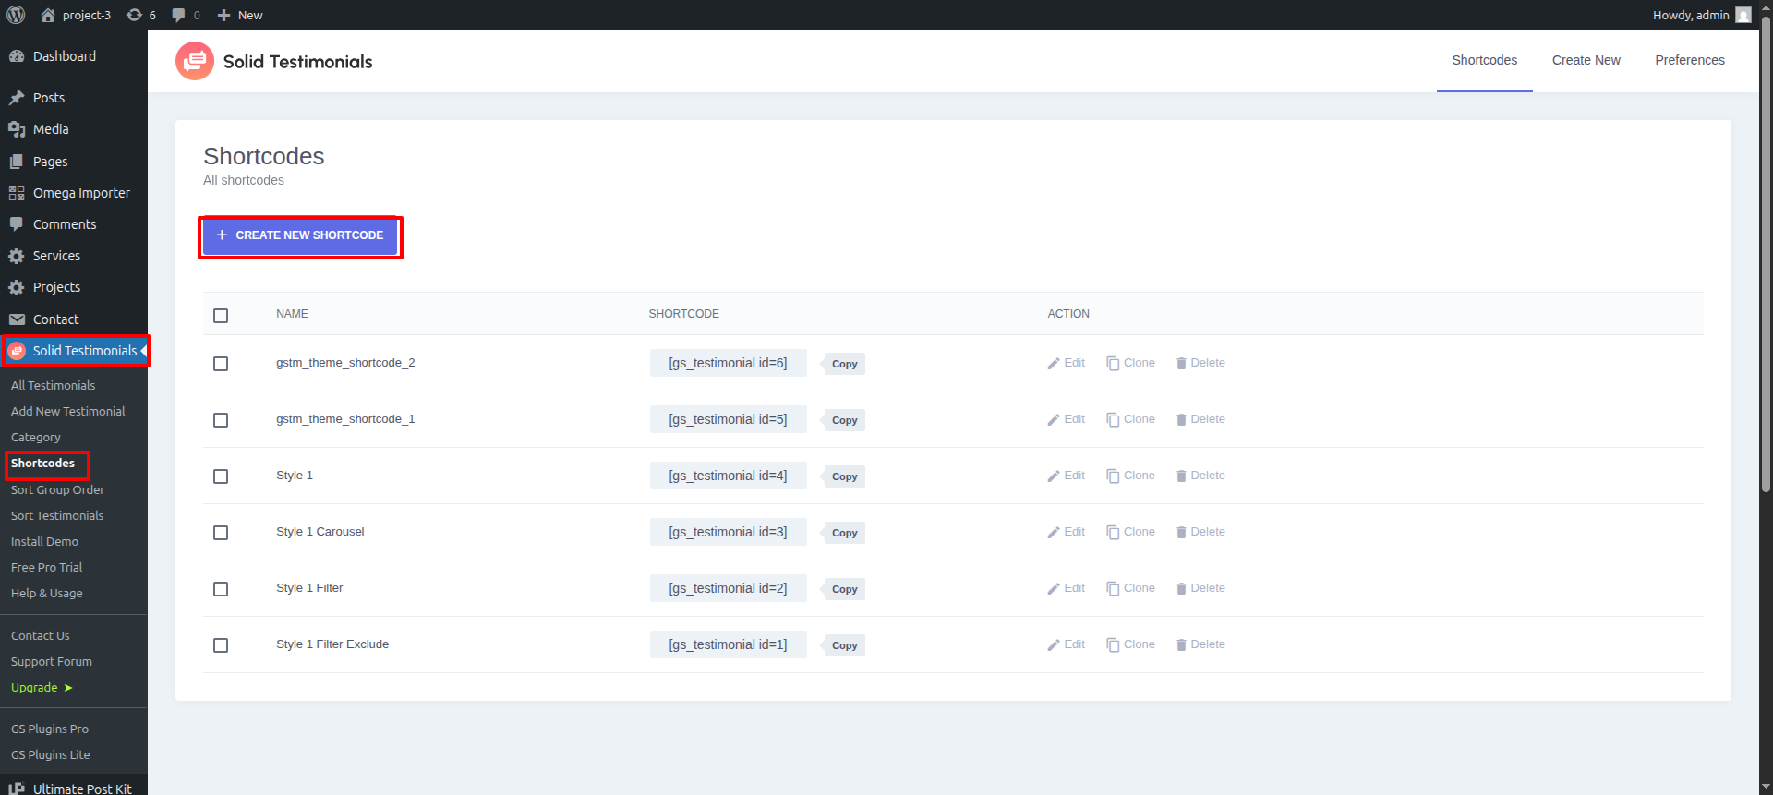Click the WordPress logo icon
This screenshot has height=795, width=1773.
pyautogui.click(x=16, y=15)
